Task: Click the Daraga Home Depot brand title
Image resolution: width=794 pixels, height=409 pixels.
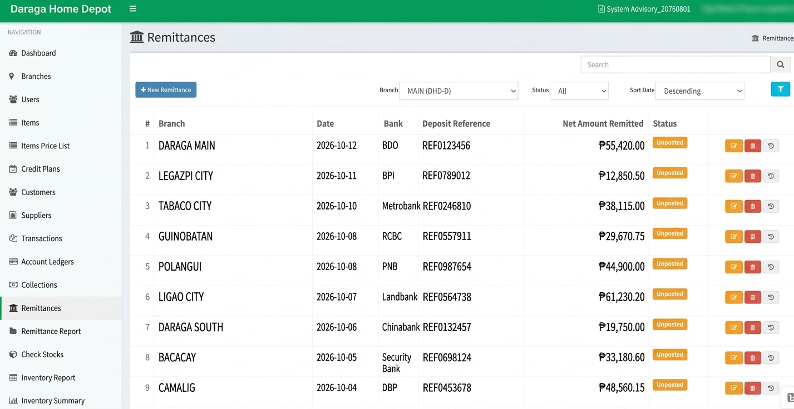Action: pyautogui.click(x=61, y=9)
